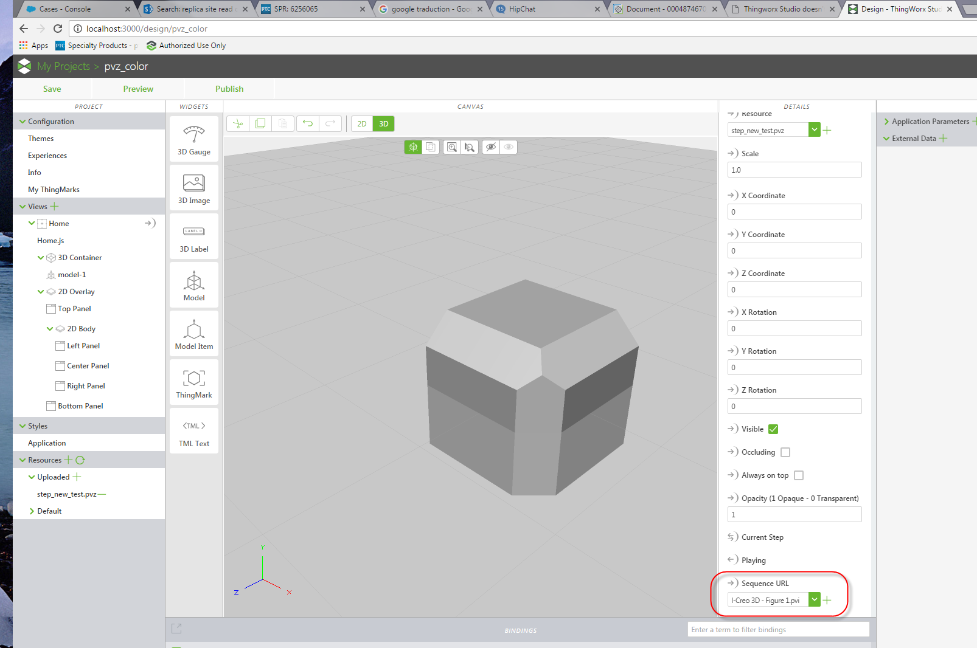Enable the Occluding checkbox

pyautogui.click(x=785, y=452)
